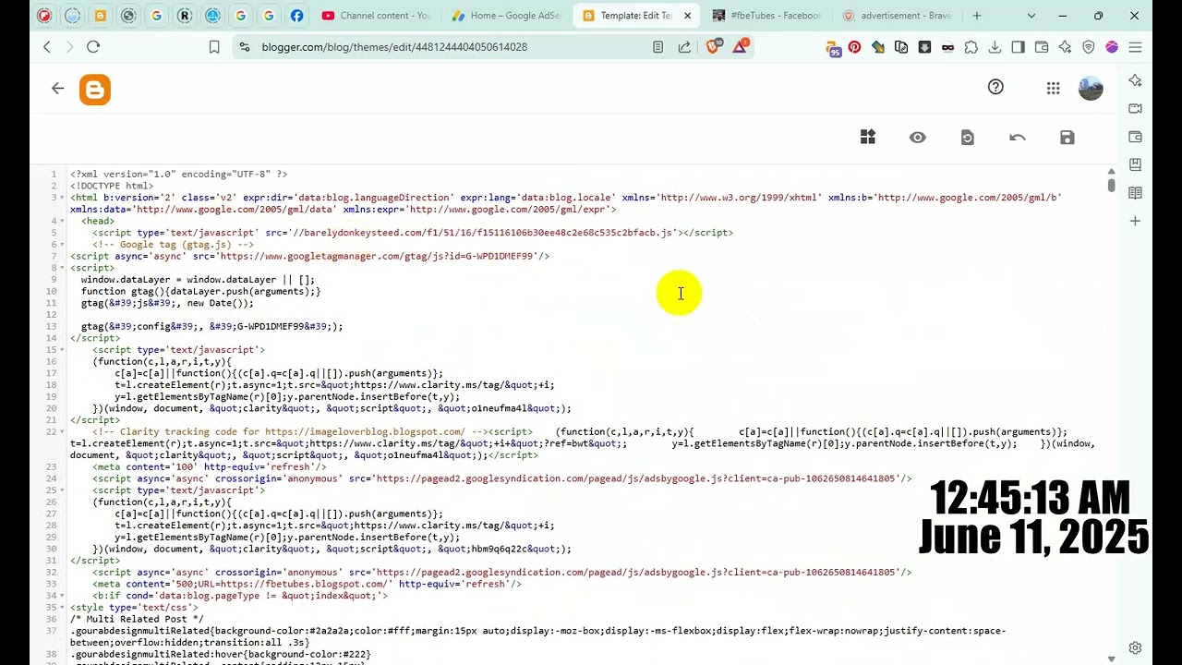Open the Brave Wallet toolbar icon
Image resolution: width=1182 pixels, height=665 pixels.
tap(1042, 47)
